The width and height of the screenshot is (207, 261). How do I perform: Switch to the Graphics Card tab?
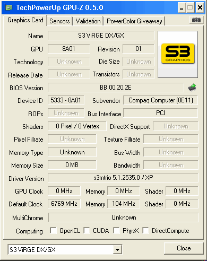pyautogui.click(x=25, y=20)
